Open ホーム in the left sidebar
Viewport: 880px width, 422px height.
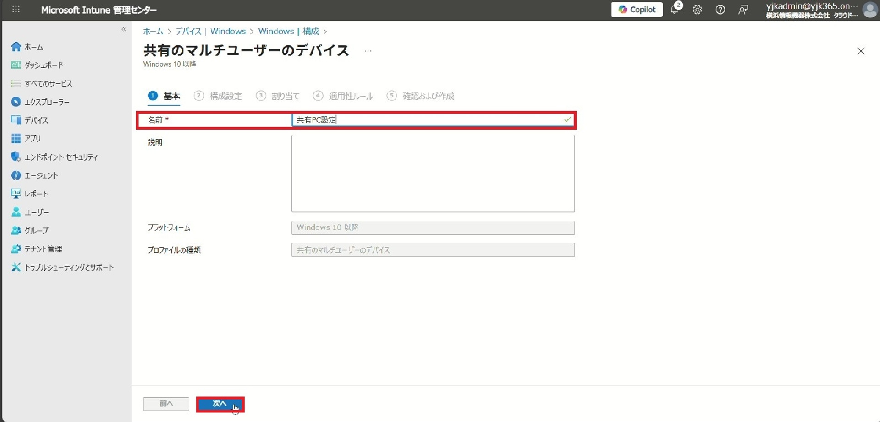[33, 47]
